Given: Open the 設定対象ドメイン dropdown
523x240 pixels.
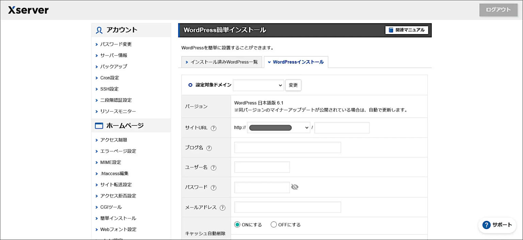Looking at the screenshot, I should click(258, 85).
